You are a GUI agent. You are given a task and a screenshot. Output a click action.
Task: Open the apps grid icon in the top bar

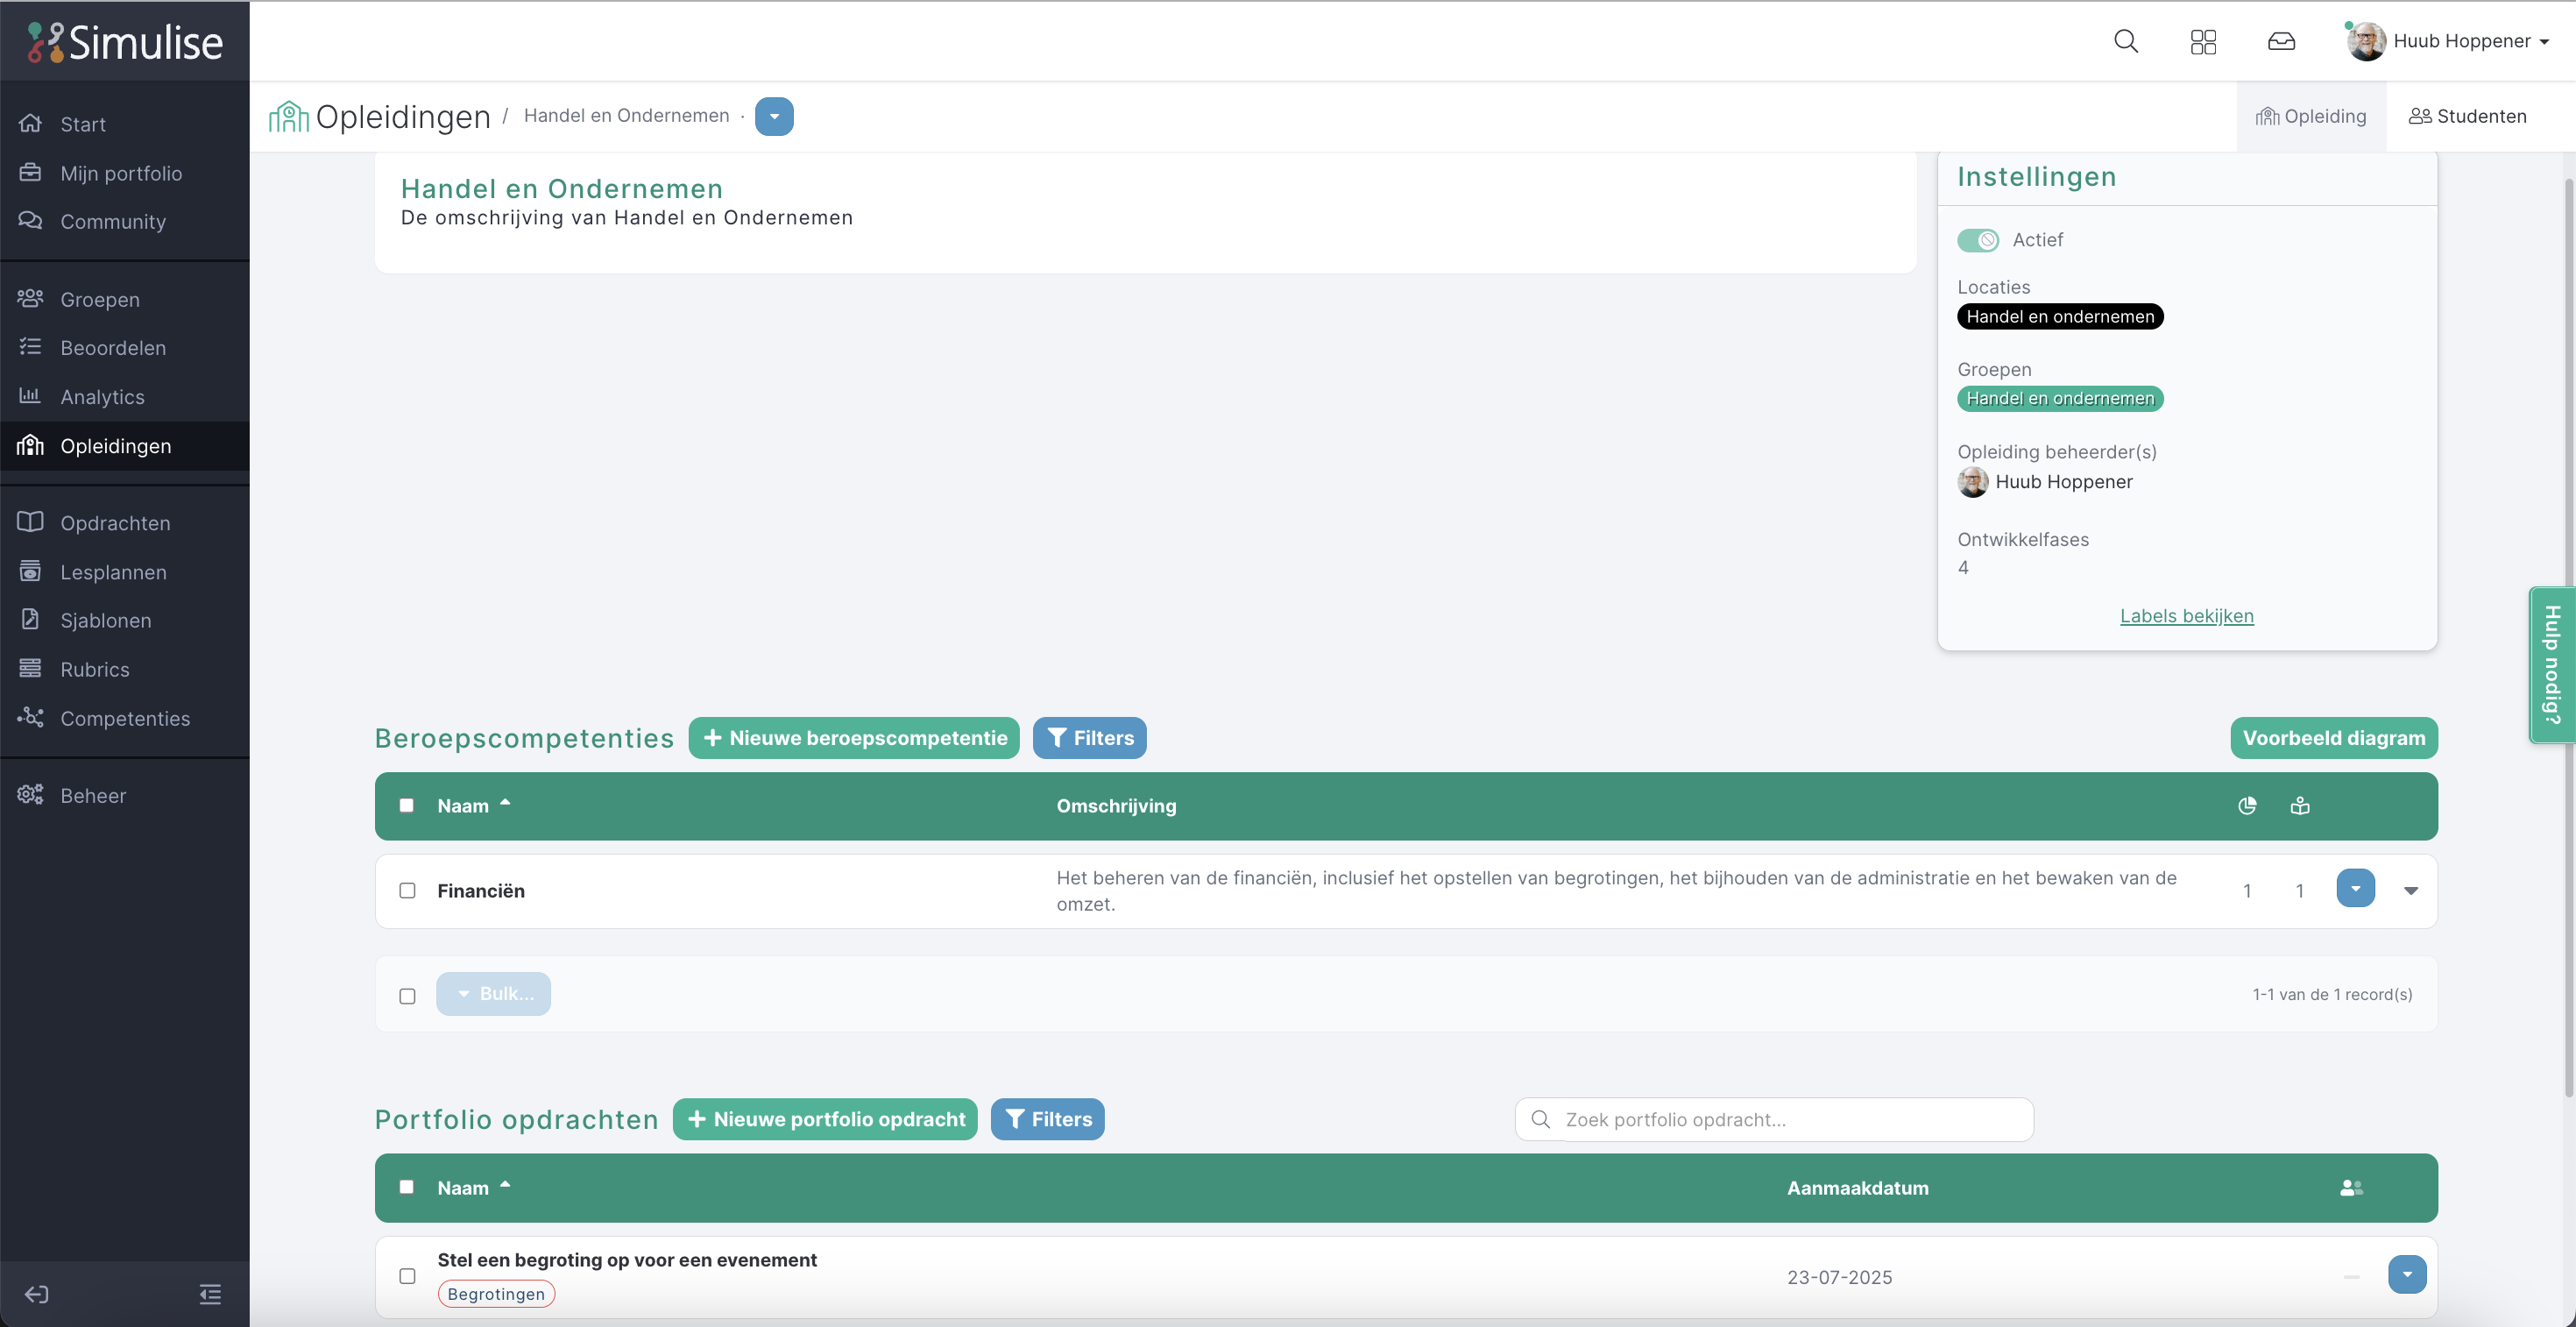click(2203, 41)
